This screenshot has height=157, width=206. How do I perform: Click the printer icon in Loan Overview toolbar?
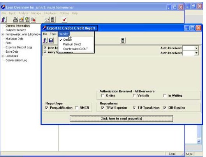click(x=16, y=20)
